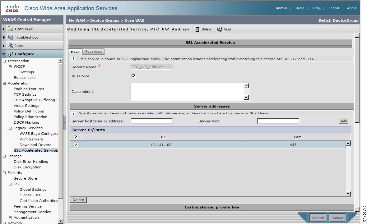Collapse the Acceleration tree node
This screenshot has width=367, height=224.
pyautogui.click(x=4, y=83)
